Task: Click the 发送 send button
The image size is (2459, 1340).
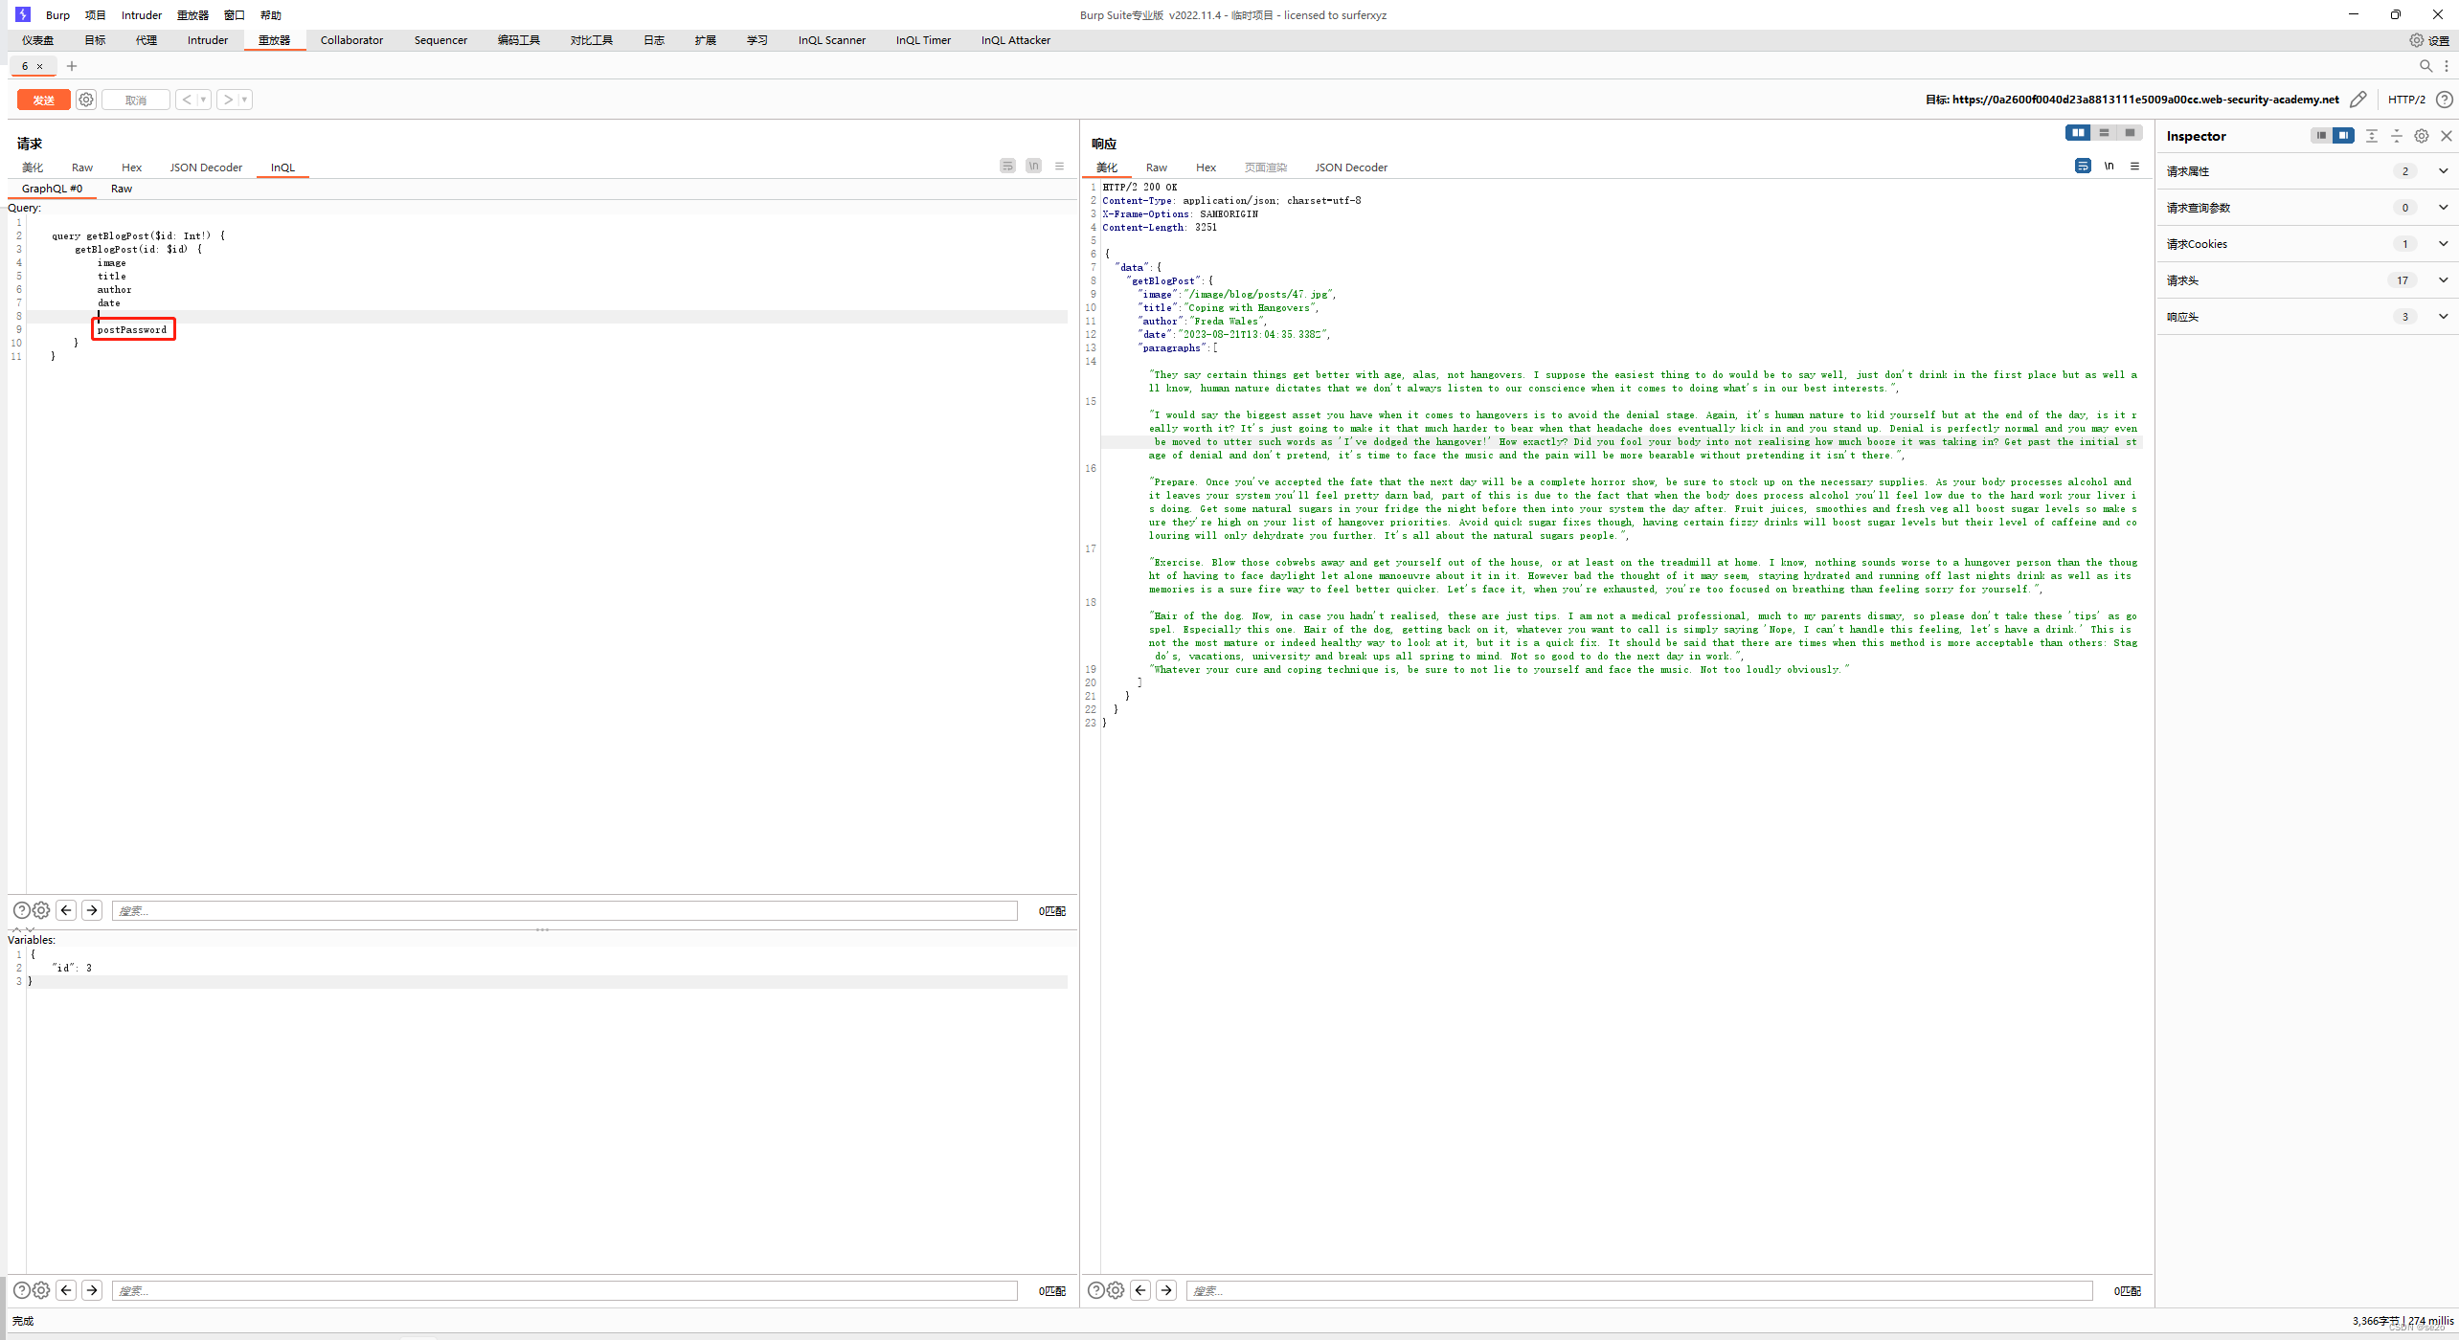Action: (x=43, y=100)
